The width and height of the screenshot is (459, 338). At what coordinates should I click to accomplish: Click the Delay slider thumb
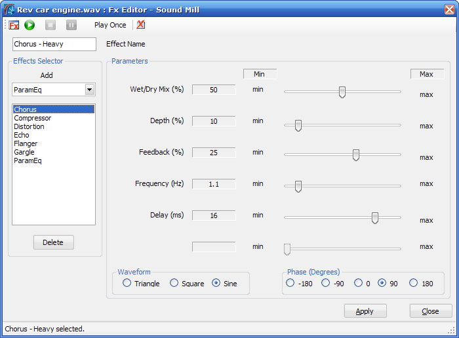tap(374, 218)
